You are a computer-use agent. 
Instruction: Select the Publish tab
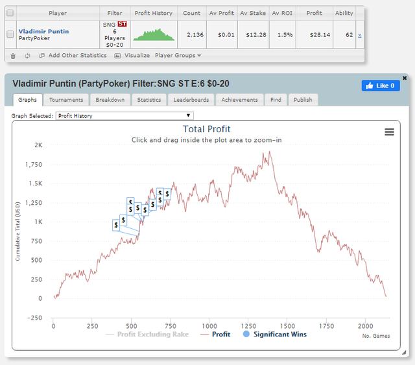tap(303, 100)
